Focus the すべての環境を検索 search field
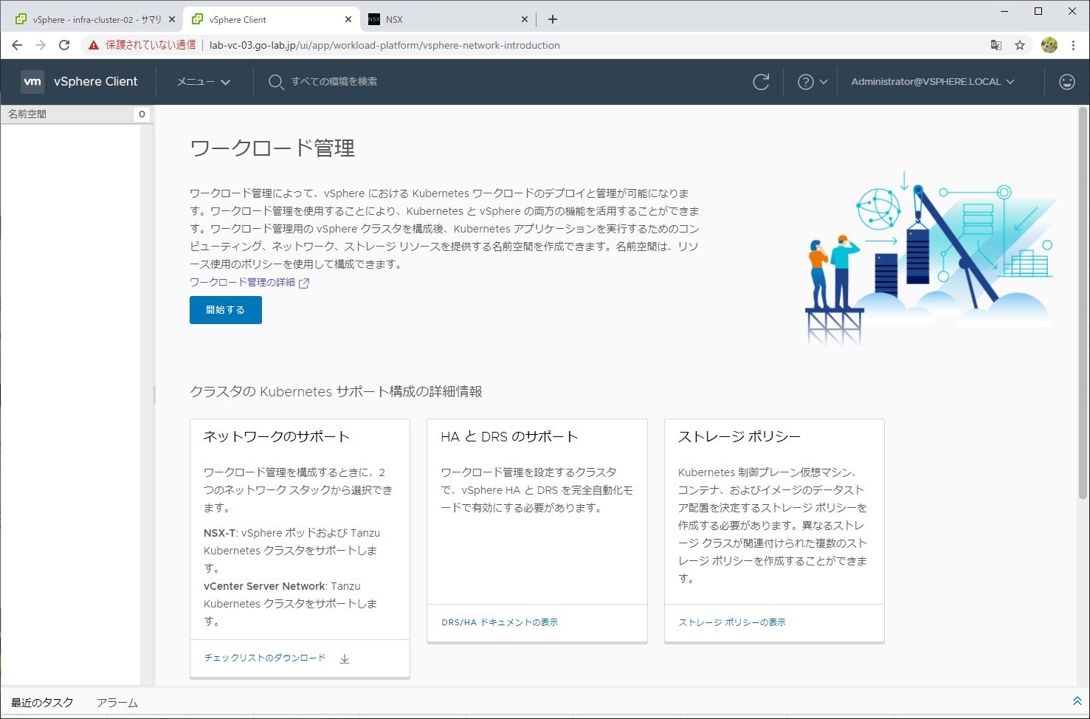Image resolution: width=1090 pixels, height=719 pixels. [x=334, y=82]
